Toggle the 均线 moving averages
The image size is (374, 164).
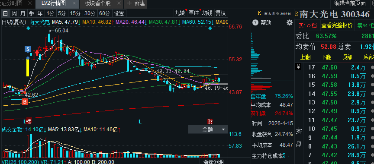(207, 13)
